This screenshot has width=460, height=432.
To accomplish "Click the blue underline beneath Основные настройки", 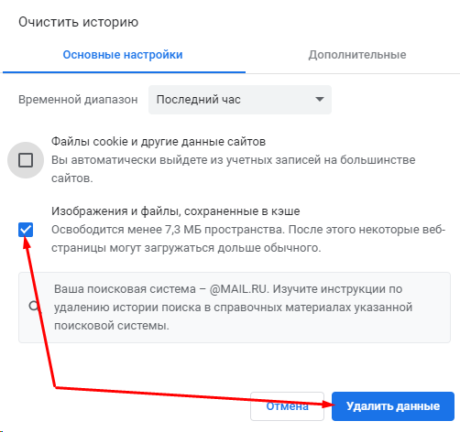I will click(124, 72).
